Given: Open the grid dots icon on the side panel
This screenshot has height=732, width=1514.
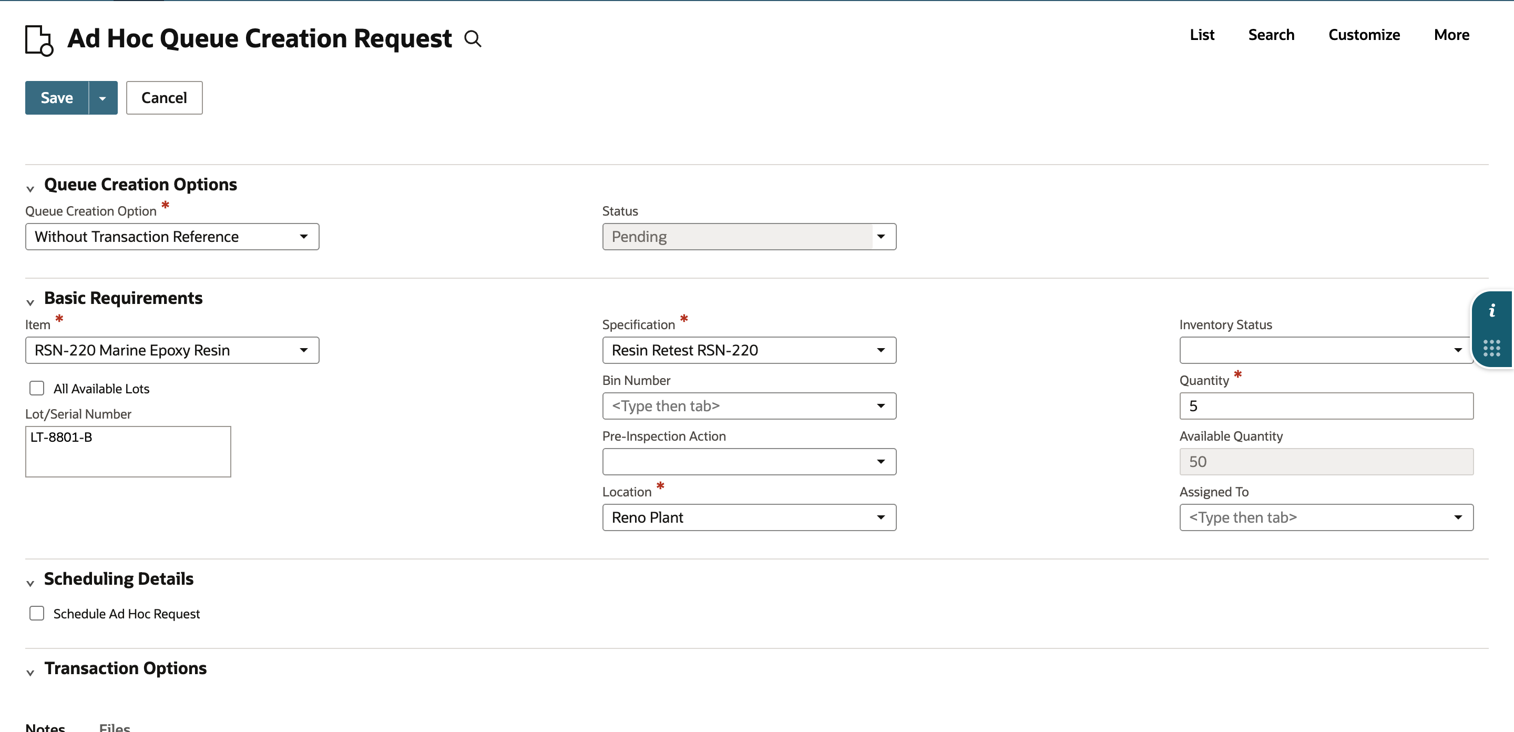Looking at the screenshot, I should pyautogui.click(x=1492, y=348).
